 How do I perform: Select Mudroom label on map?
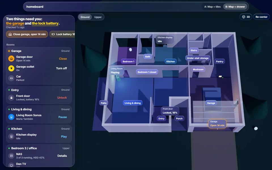click(198, 69)
